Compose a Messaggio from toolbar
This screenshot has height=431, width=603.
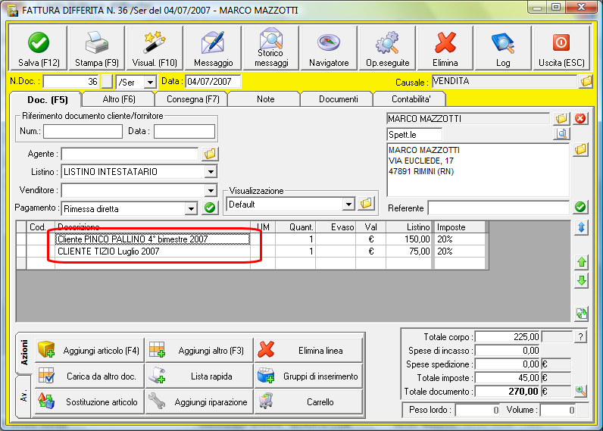[213, 48]
